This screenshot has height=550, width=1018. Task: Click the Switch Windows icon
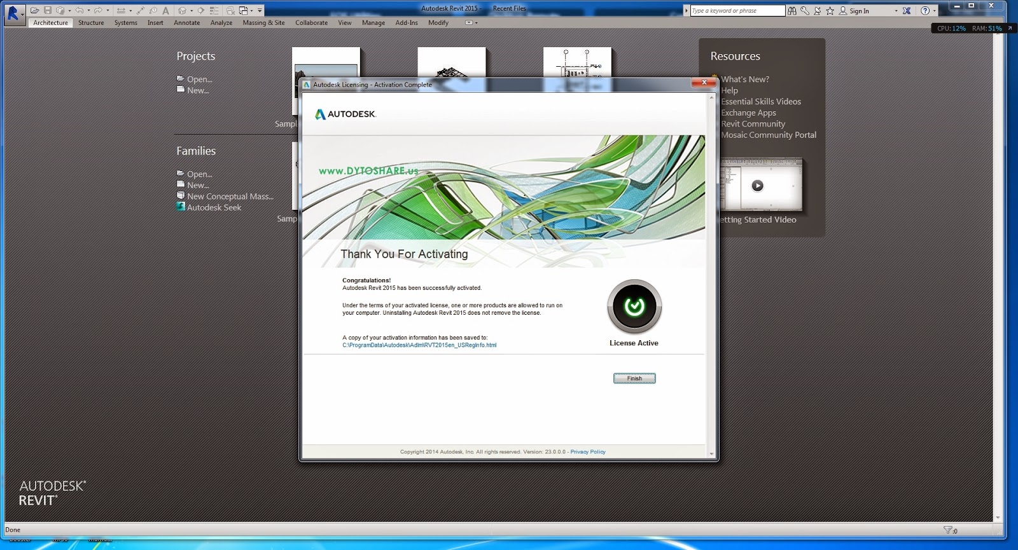[244, 11]
